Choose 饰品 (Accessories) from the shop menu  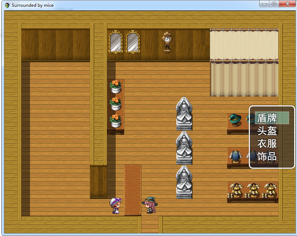pos(266,156)
